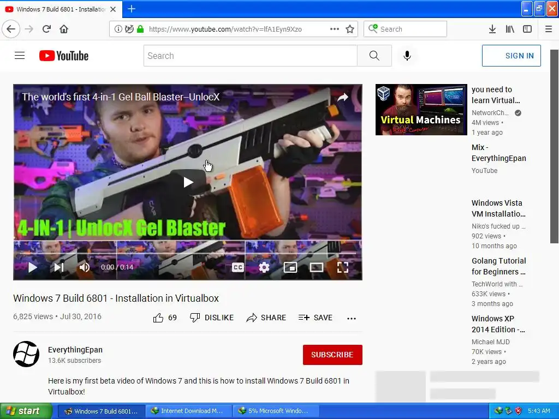This screenshot has width=559, height=419.
Task: Reload the current page
Action: click(46, 29)
